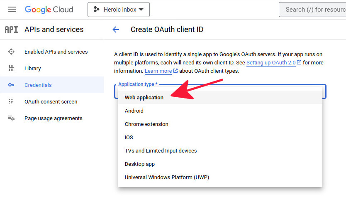Choose Universal Windows Platform (UWP)
This screenshot has width=346, height=202.
(220, 177)
